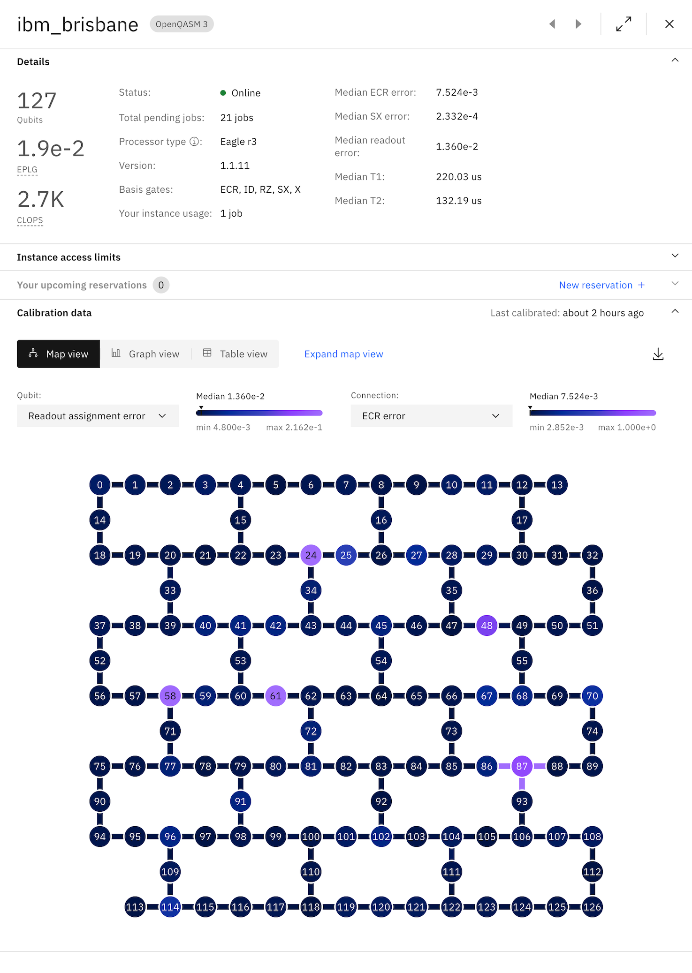This screenshot has width=692, height=973.
Task: Click New reservation link
Action: 596,285
